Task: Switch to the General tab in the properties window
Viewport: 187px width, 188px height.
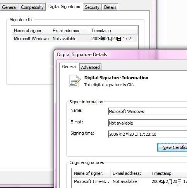Action: click(9, 7)
